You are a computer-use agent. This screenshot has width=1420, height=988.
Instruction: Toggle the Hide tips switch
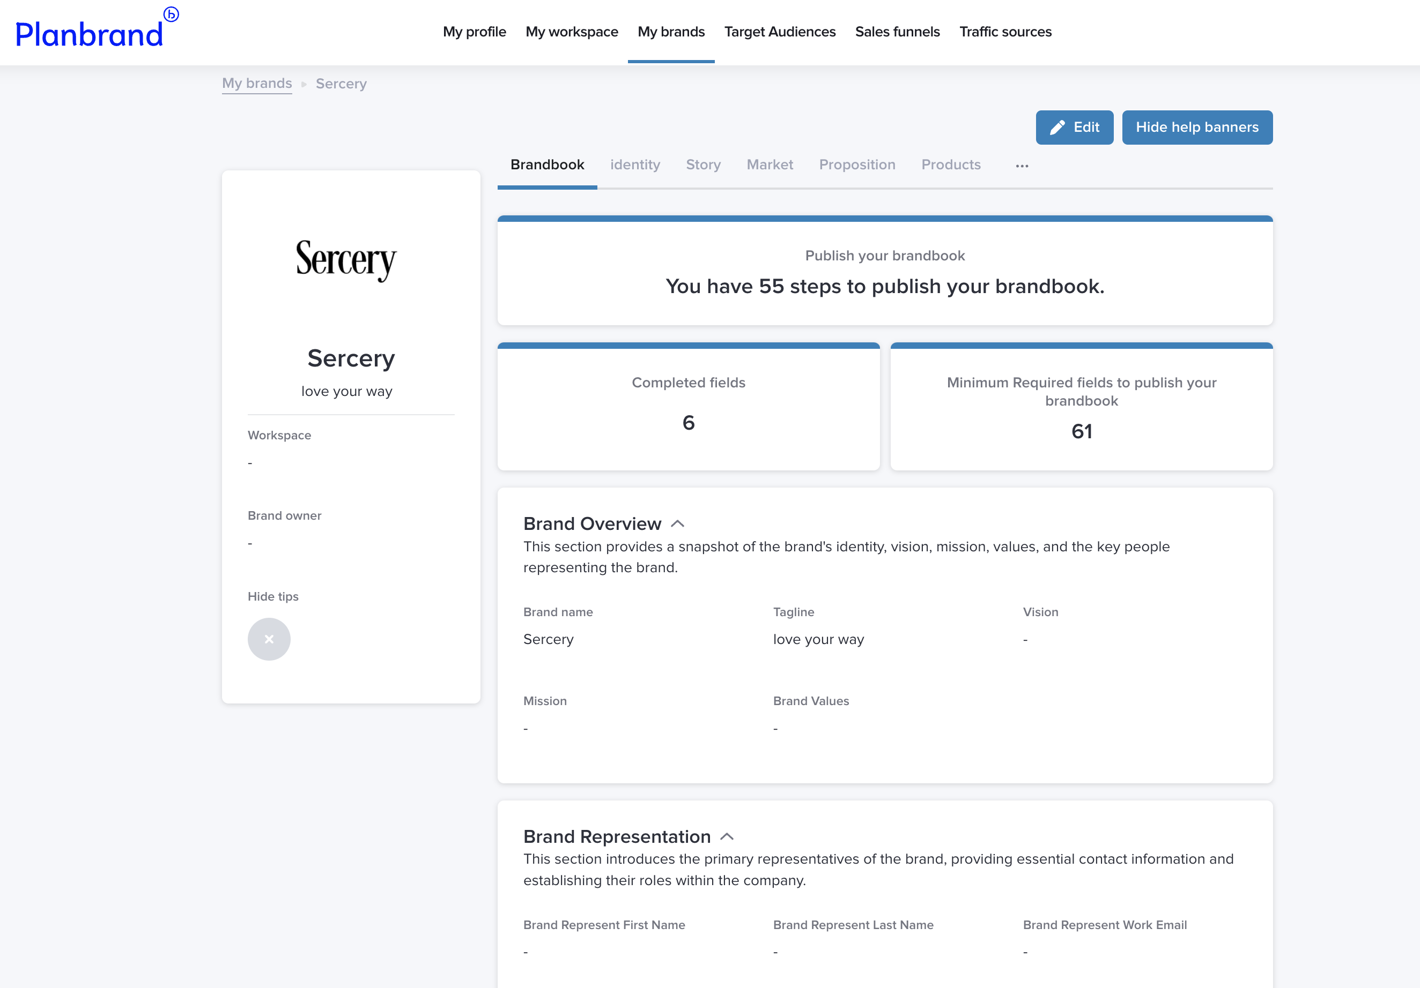click(x=269, y=639)
